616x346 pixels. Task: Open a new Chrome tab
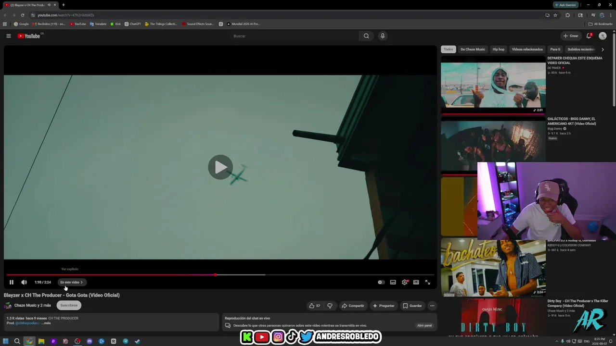click(x=63, y=5)
